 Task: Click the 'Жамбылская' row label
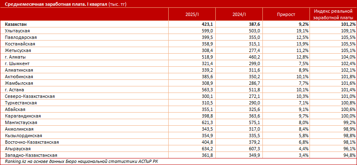(19, 83)
